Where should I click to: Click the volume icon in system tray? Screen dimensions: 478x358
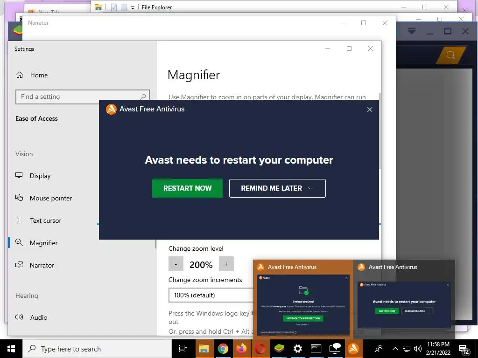point(418,349)
